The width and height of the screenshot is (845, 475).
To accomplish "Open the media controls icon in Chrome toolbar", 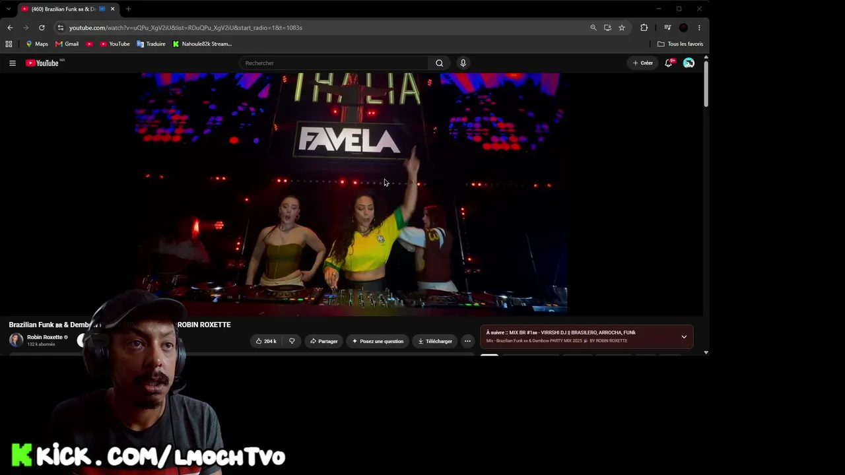I will [x=667, y=28].
